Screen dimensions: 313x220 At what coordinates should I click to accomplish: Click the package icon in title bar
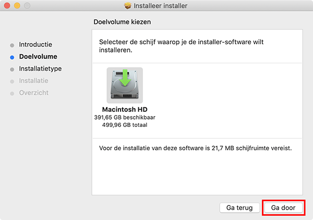[128, 6]
